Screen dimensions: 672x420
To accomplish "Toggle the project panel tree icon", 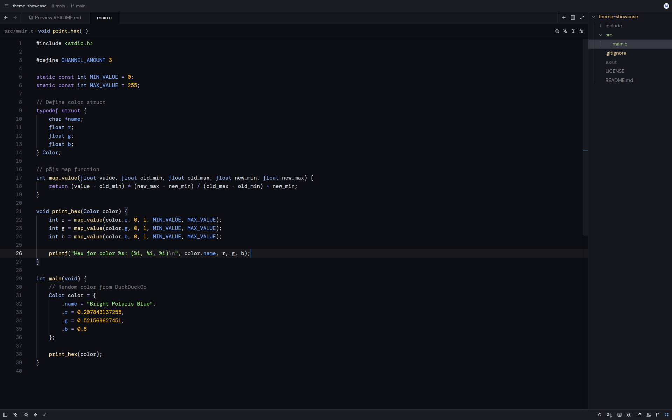I will pyautogui.click(x=667, y=415).
